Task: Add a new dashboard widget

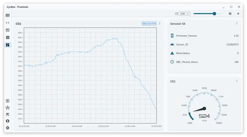Action: 238,14
